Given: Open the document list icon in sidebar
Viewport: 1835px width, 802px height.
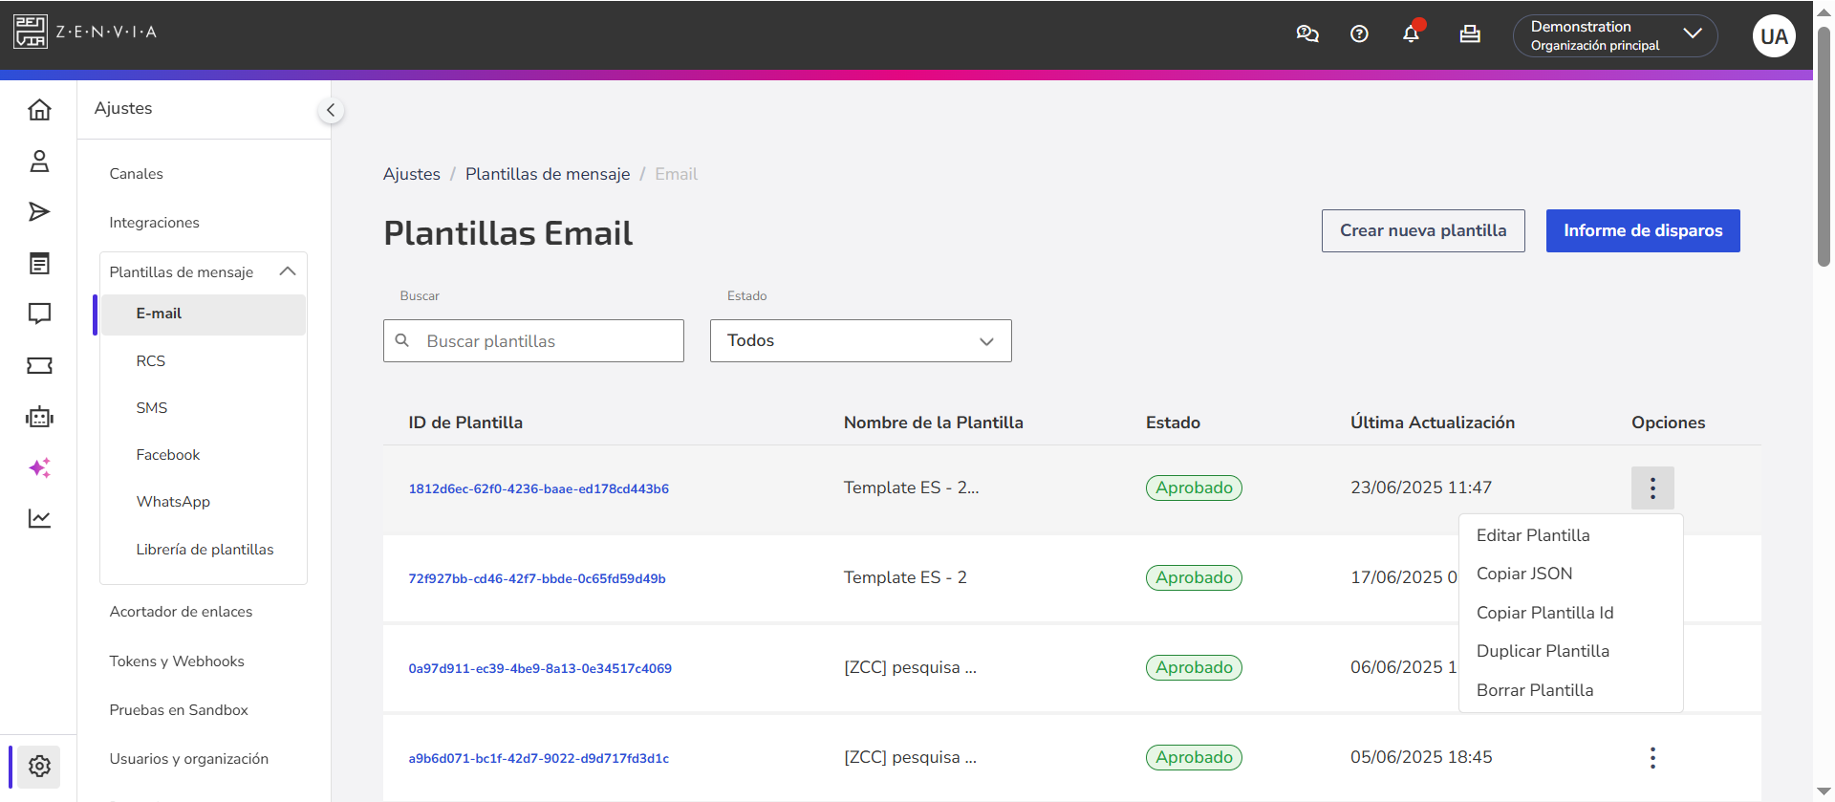Looking at the screenshot, I should pyautogui.click(x=39, y=264).
